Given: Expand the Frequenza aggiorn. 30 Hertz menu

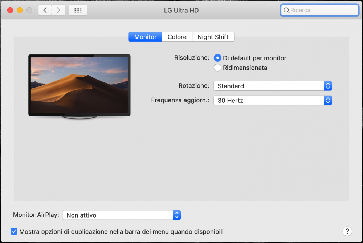Looking at the screenshot, I should click(x=273, y=100).
